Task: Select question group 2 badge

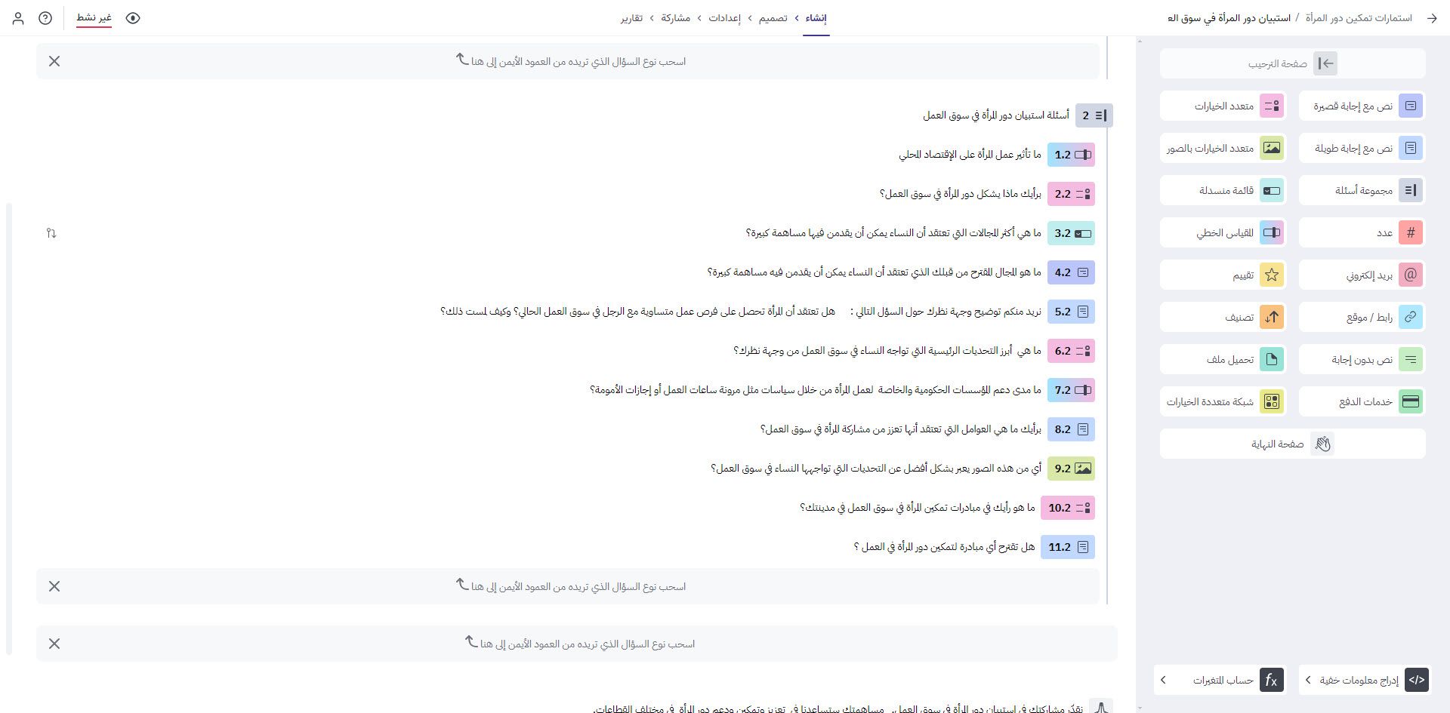Action: (x=1094, y=115)
